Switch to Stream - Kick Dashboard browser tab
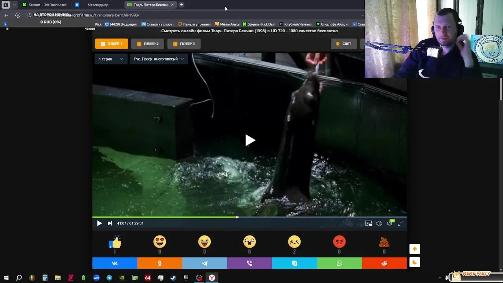The height and width of the screenshot is (283, 503). (44, 5)
